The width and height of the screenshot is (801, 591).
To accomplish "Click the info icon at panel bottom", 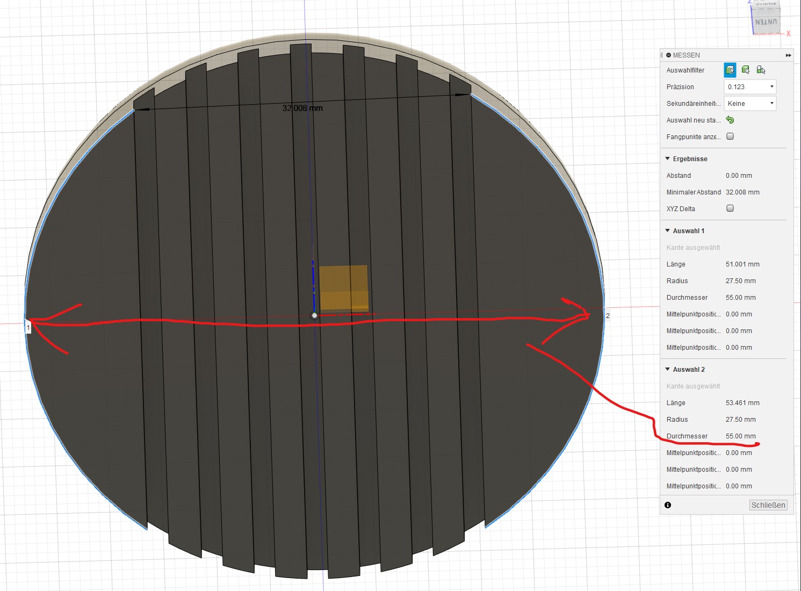I will (668, 505).
